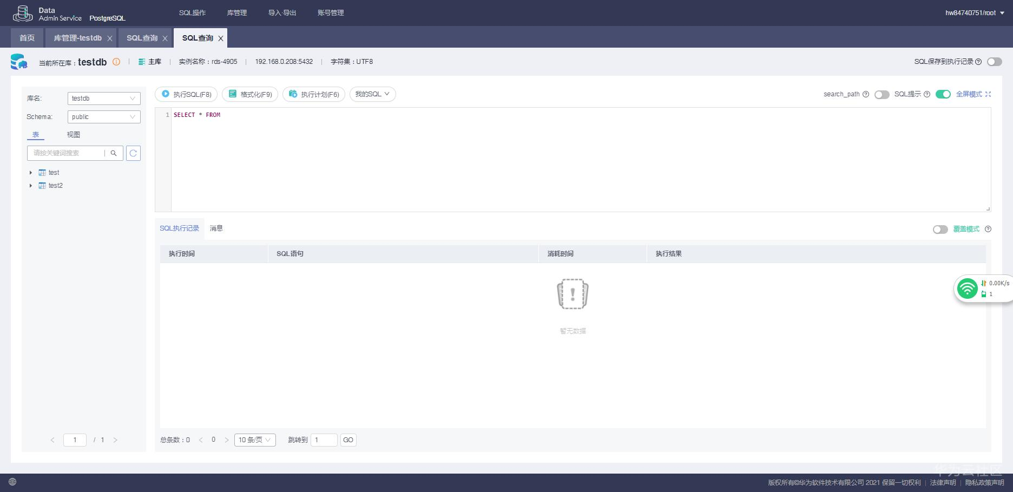The image size is (1013, 492).
Task: Click the globe language icon in footer
Action: pyautogui.click(x=12, y=482)
